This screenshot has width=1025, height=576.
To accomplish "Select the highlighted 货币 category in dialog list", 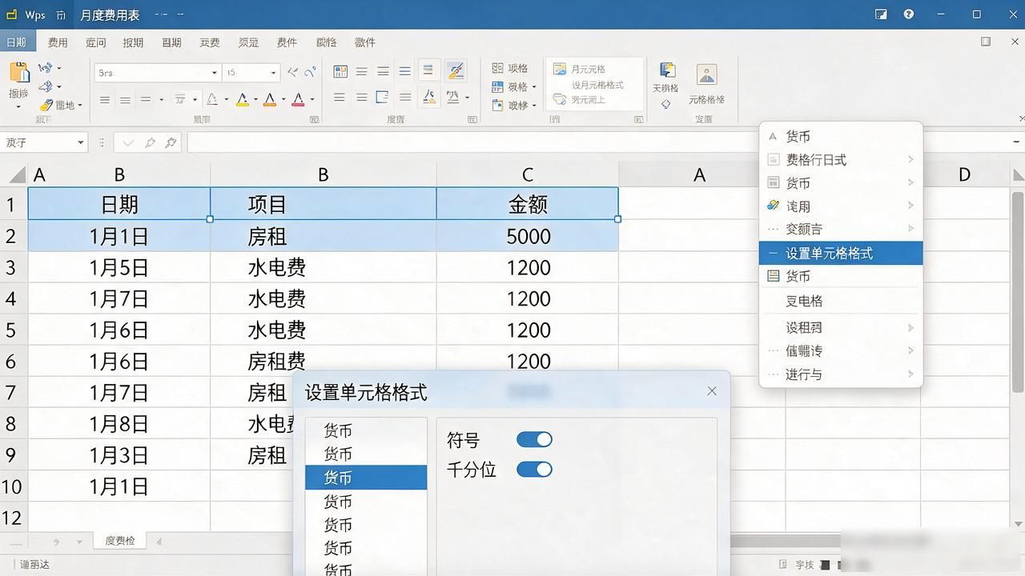I will tap(366, 478).
